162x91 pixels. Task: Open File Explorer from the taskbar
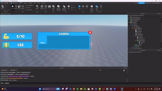(x=81, y=89)
